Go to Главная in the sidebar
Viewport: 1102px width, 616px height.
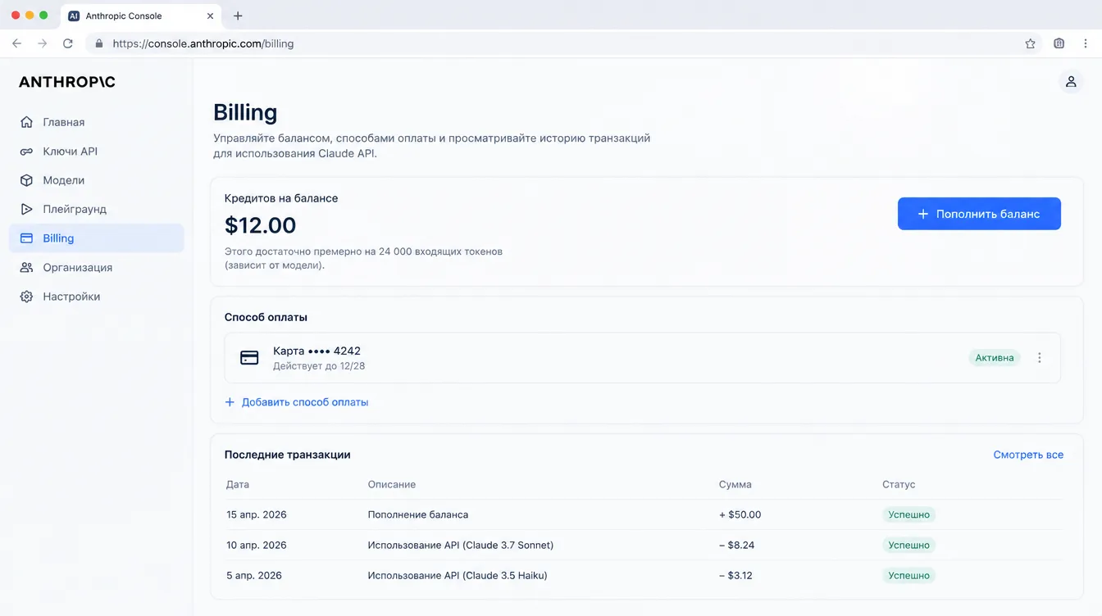[x=97, y=122]
